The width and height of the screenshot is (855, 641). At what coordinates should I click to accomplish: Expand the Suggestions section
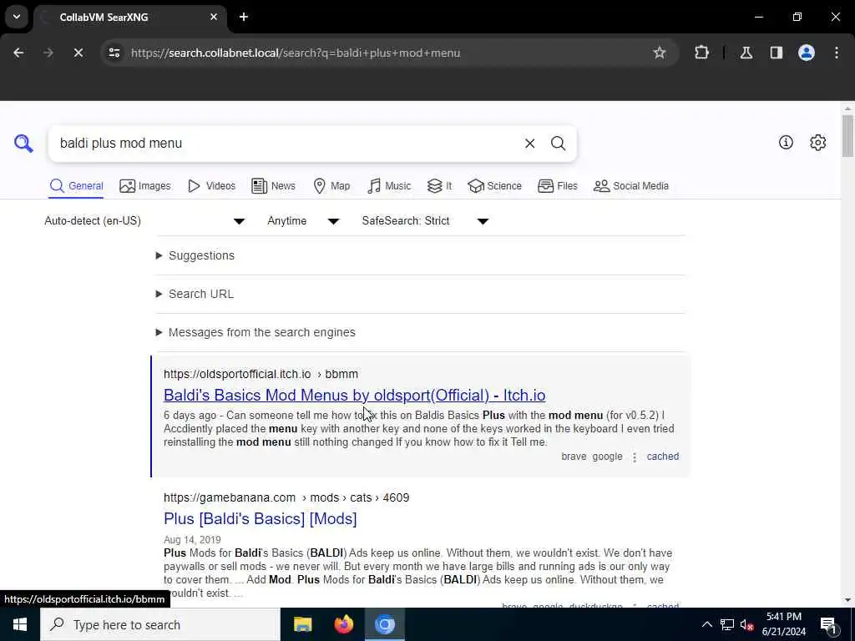pos(195,255)
